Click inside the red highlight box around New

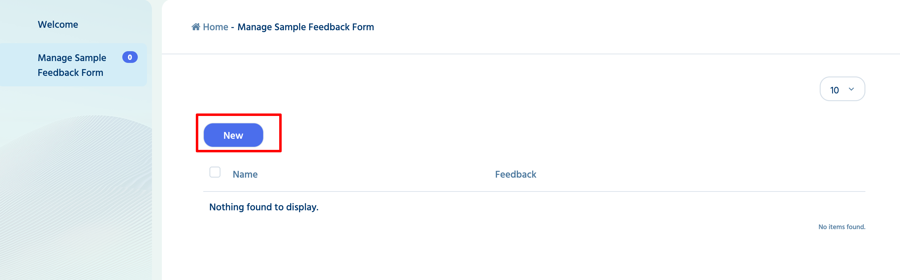click(x=239, y=133)
